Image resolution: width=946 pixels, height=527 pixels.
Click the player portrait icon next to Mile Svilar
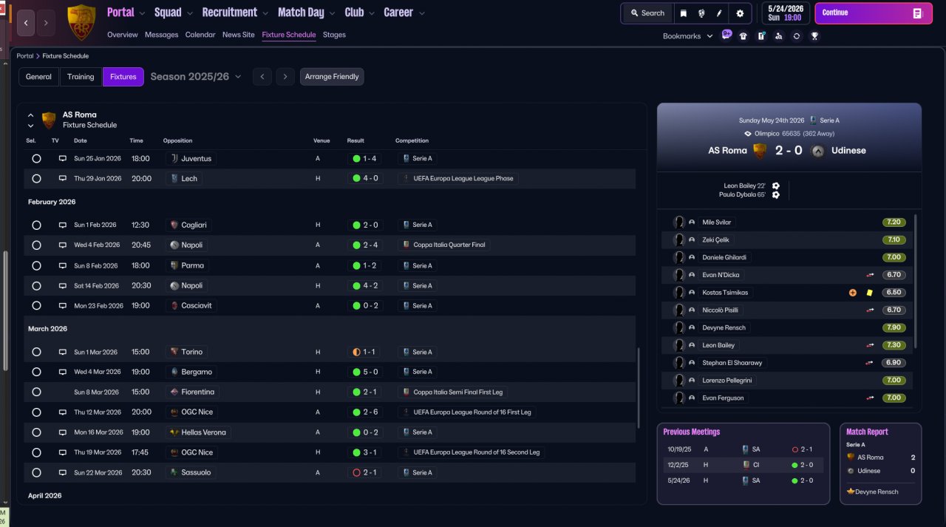[679, 222]
